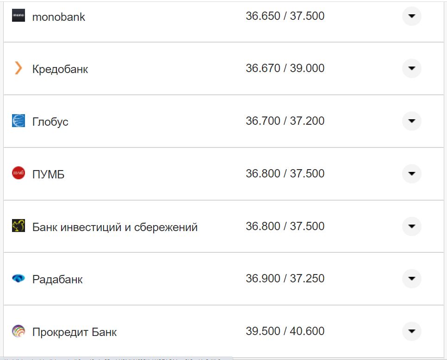Open the Глобус dropdown arrow
447x360 pixels.
tap(411, 121)
